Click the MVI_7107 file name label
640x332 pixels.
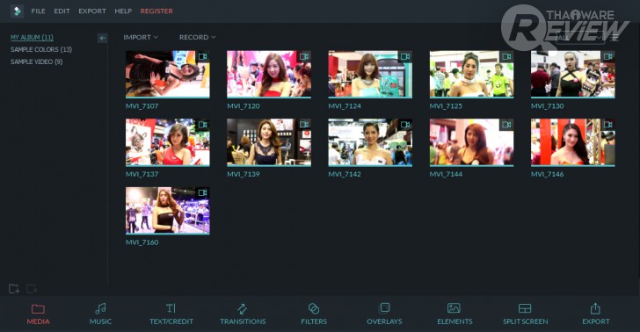(142, 106)
